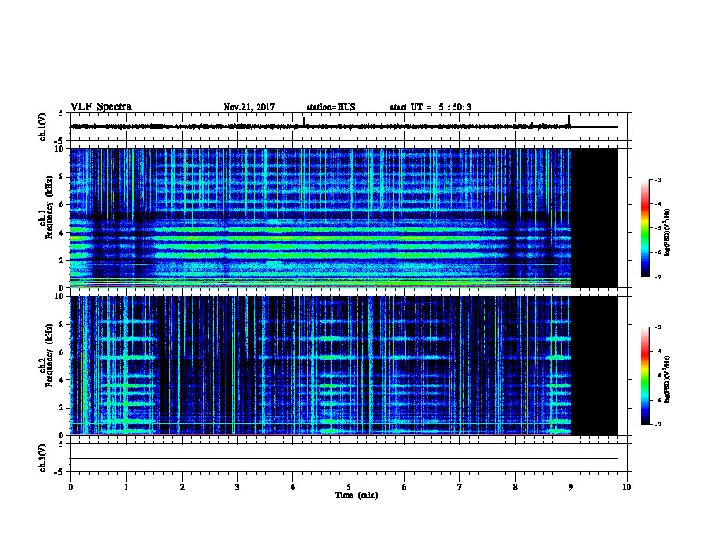Click the ch.1 spectrogram color scale bar

(645, 228)
